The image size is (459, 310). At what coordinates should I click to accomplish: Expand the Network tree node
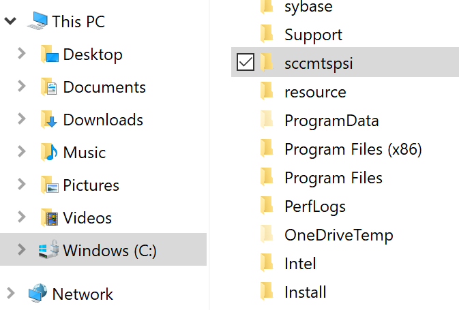pyautogui.click(x=10, y=294)
